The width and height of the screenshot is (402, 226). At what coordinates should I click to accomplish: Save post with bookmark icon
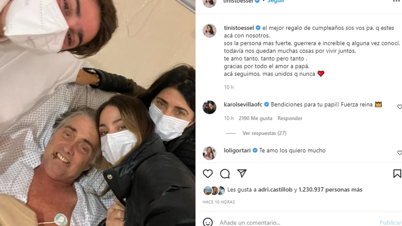(x=397, y=173)
